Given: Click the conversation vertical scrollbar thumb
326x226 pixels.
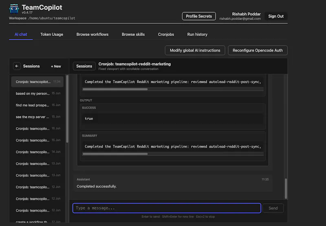Looking at the screenshot, I should coord(286,188).
